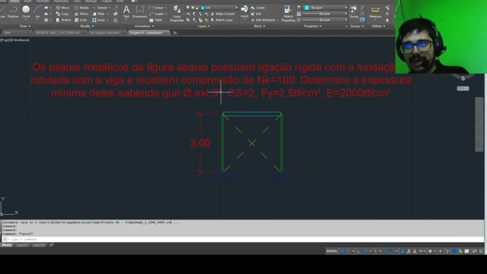The image size is (487, 274).
Task: Click the Erase tool icon in Modify
Action: point(116,8)
